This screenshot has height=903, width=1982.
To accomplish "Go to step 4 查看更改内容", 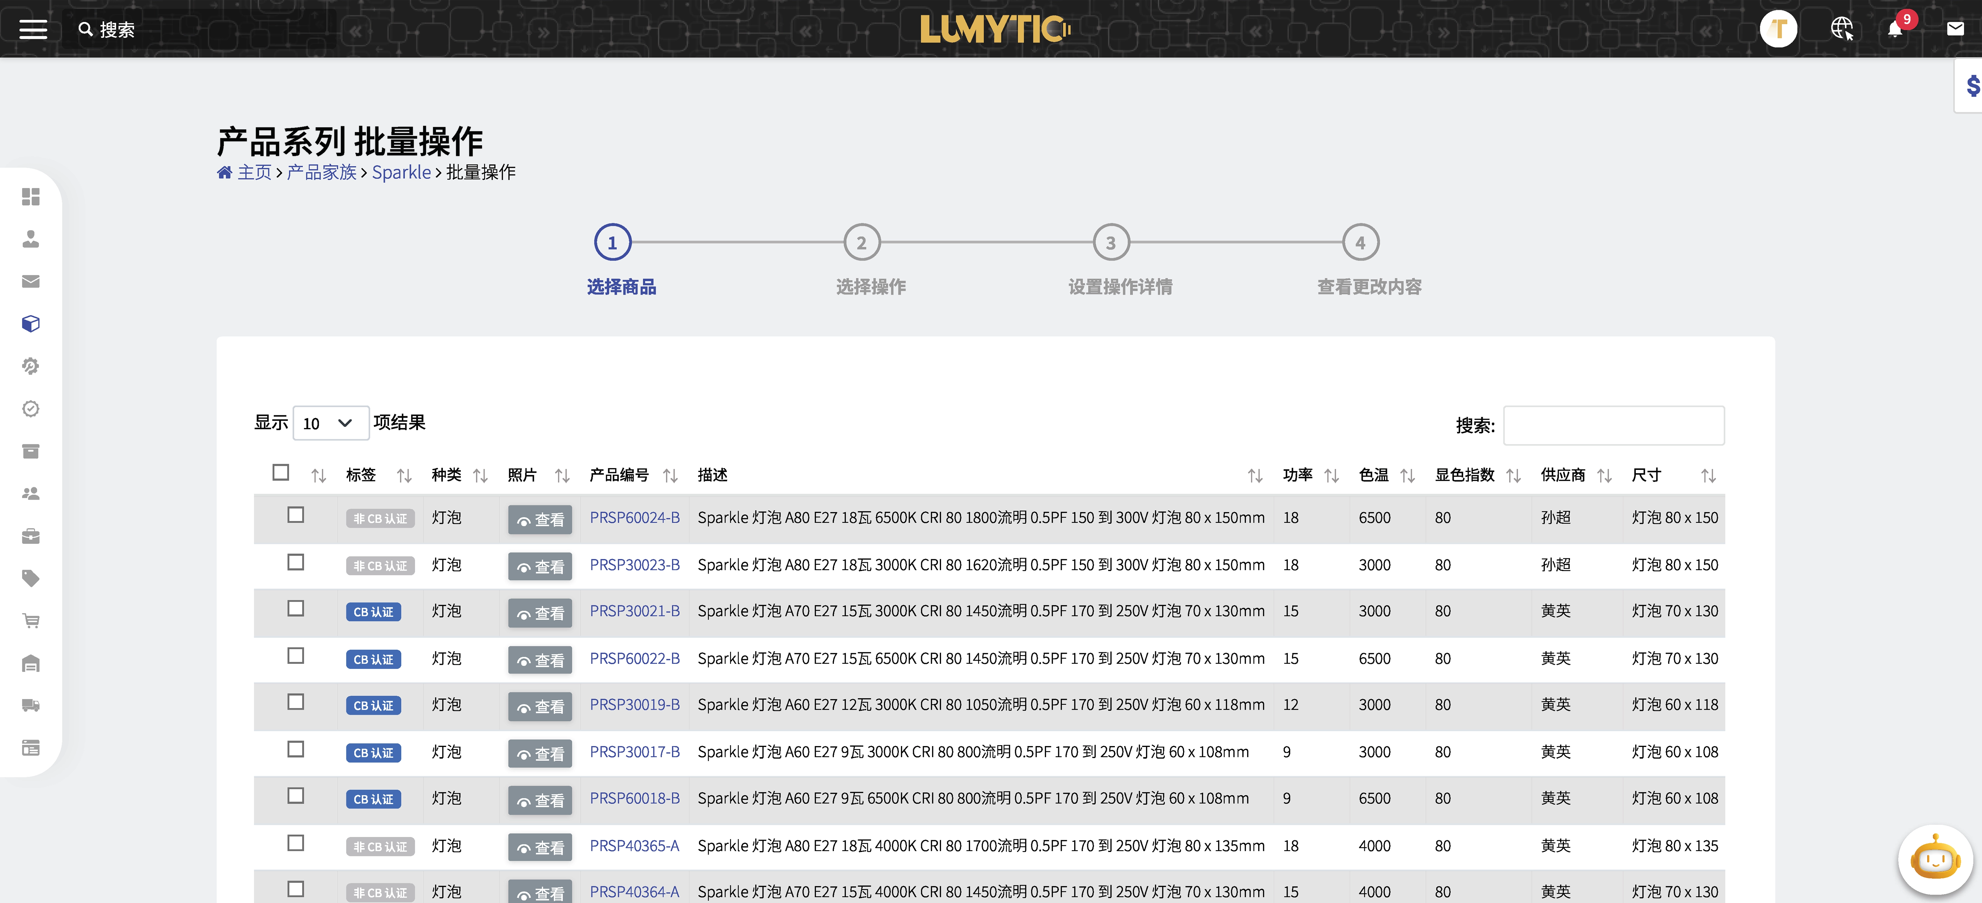I will [1360, 243].
